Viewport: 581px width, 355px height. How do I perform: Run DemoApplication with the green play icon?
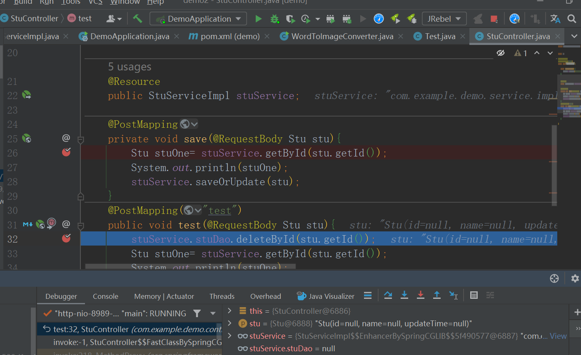(259, 19)
